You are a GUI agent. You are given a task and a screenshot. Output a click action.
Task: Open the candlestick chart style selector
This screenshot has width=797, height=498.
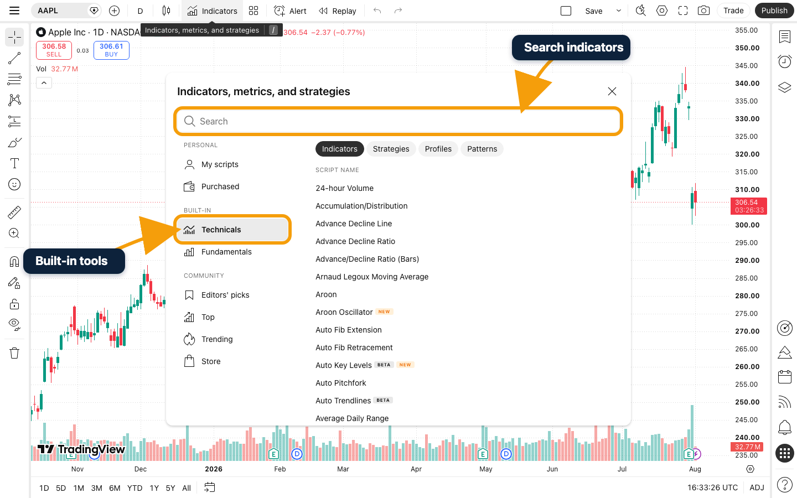[x=166, y=11]
